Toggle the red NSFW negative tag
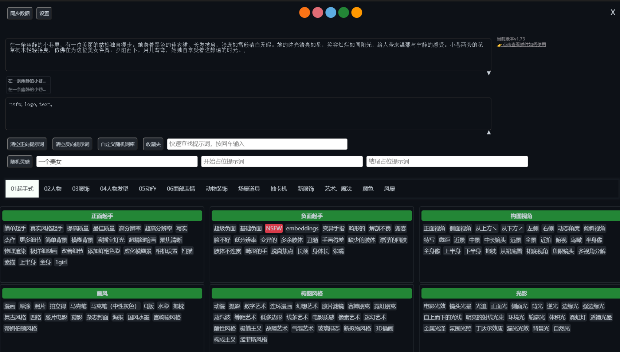Image resolution: width=620 pixels, height=352 pixels. point(274,228)
